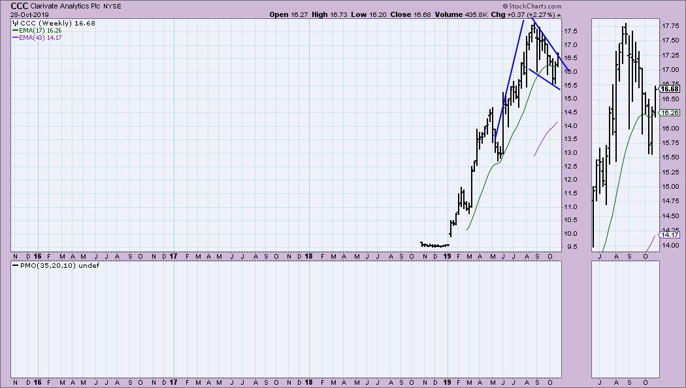Click the Clarivate Analytics Plc company name

point(65,7)
